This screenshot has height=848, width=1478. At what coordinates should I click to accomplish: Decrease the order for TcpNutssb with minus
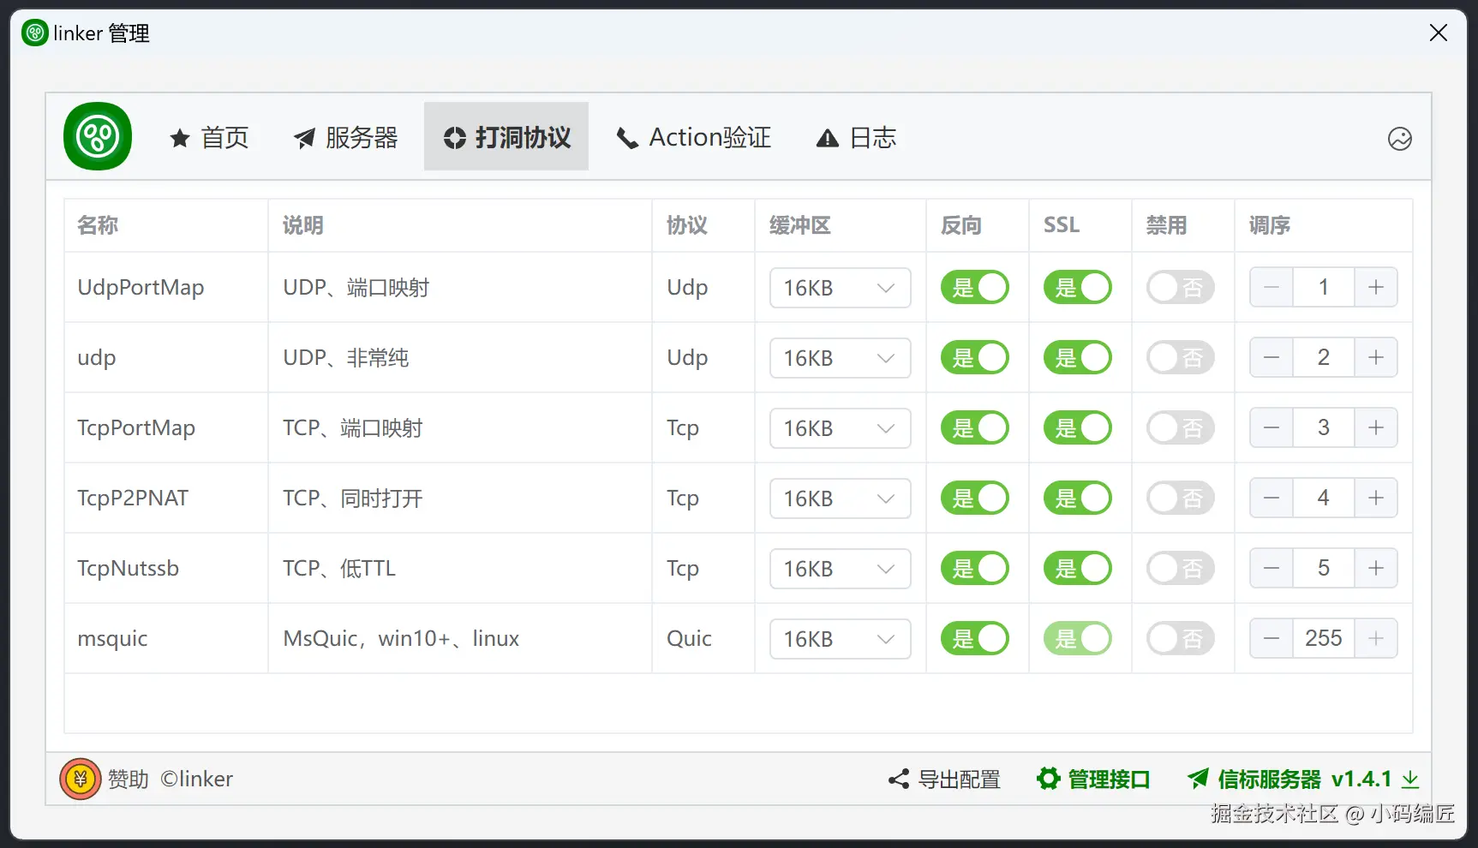[1272, 568]
